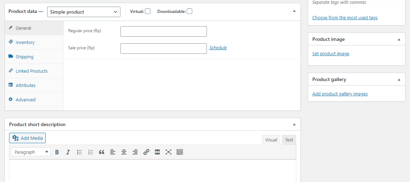Click the Regular price input field
This screenshot has height=182, width=410.
point(163,31)
